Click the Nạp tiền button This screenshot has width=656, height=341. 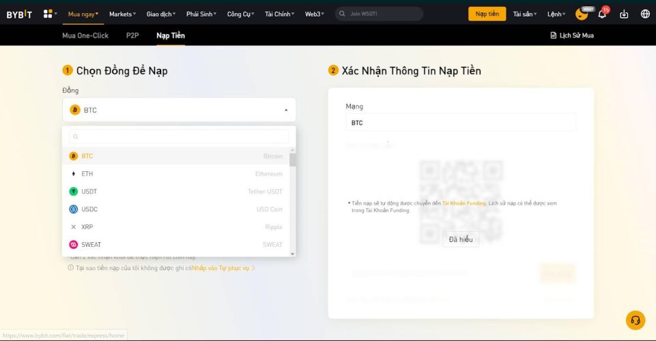pyautogui.click(x=487, y=14)
